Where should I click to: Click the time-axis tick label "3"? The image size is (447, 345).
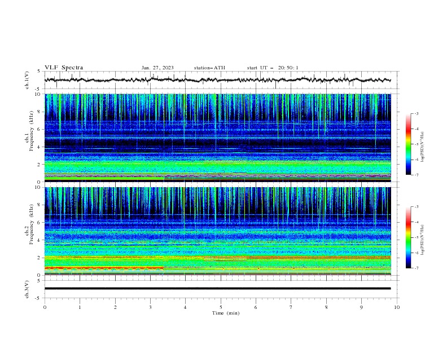pos(151,307)
